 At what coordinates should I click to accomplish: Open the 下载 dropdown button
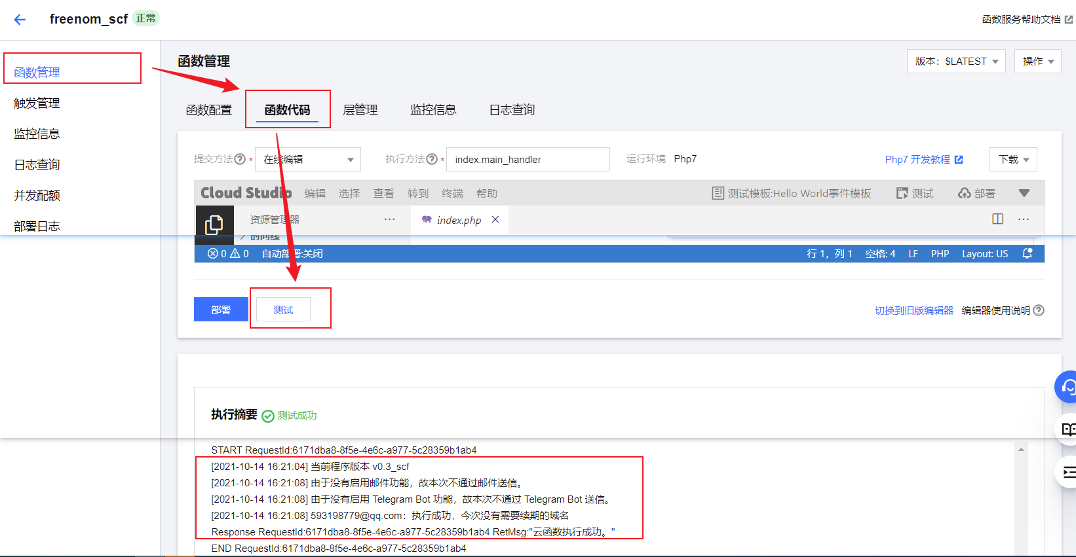click(1013, 160)
